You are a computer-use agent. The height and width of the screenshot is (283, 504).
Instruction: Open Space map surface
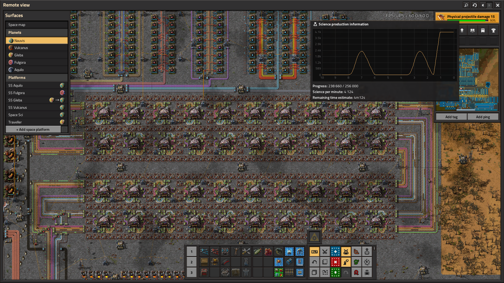[x=37, y=25]
